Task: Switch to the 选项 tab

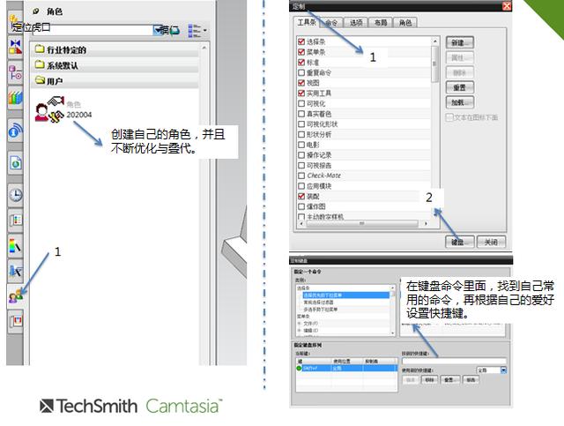Action: click(x=356, y=23)
